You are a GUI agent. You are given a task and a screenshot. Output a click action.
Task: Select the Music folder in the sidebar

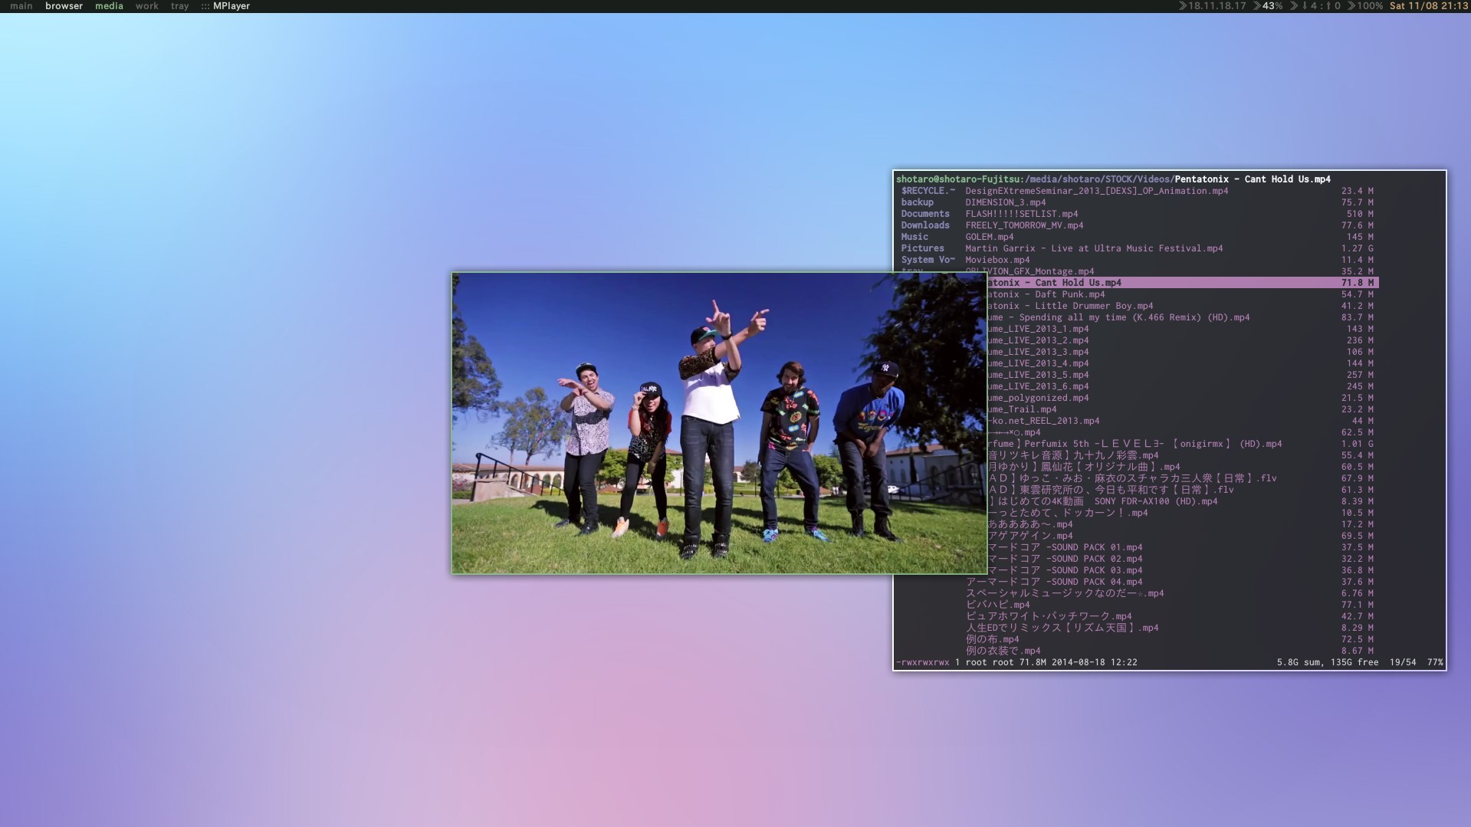(914, 237)
